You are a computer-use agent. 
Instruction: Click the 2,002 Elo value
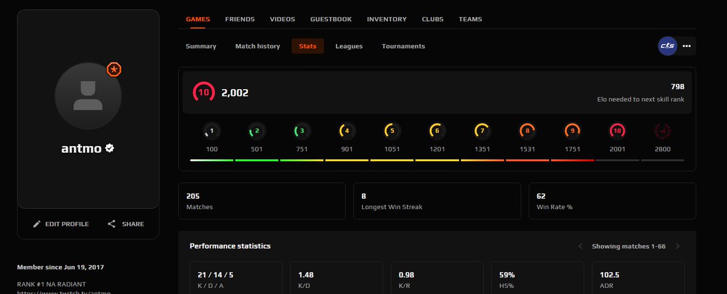pyautogui.click(x=235, y=93)
